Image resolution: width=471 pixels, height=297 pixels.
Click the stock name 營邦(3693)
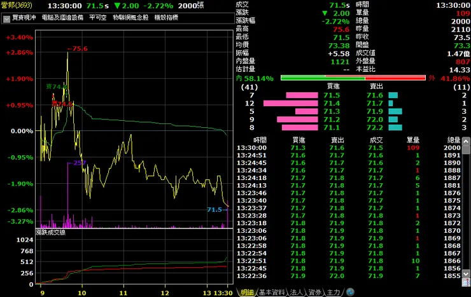[17, 5]
